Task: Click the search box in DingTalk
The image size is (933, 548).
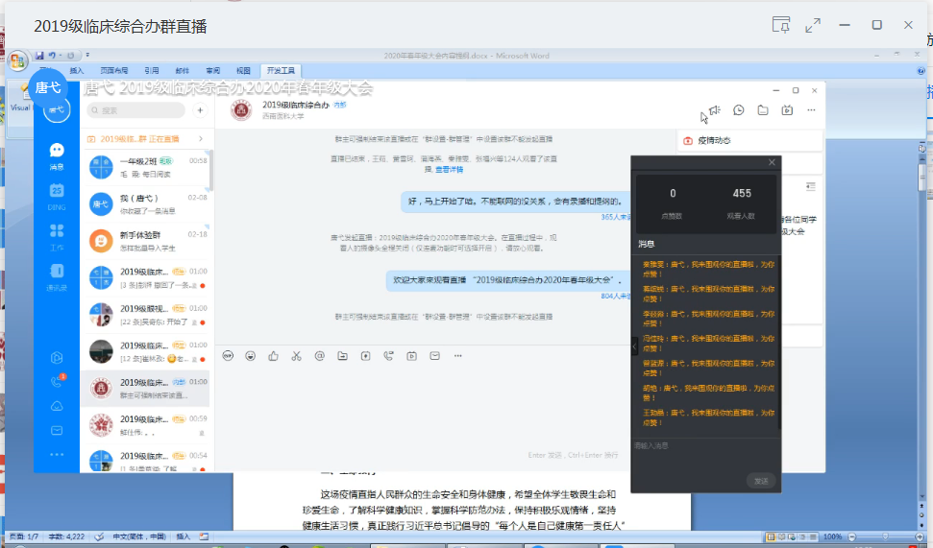Action: [x=136, y=110]
